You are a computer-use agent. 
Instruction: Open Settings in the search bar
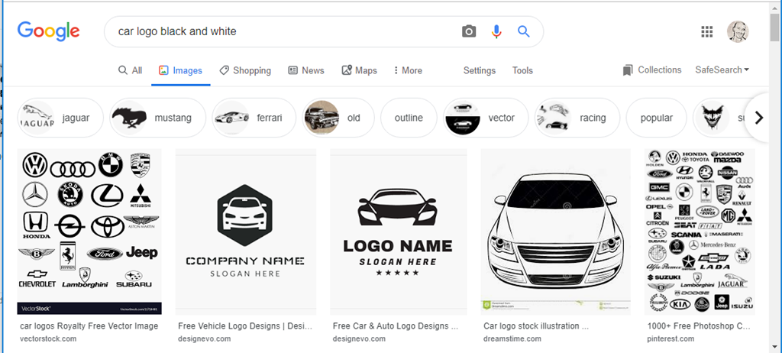(480, 70)
